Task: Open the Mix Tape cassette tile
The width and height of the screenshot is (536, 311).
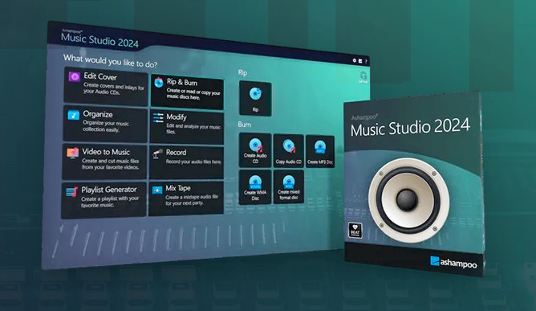Action: pos(186,198)
